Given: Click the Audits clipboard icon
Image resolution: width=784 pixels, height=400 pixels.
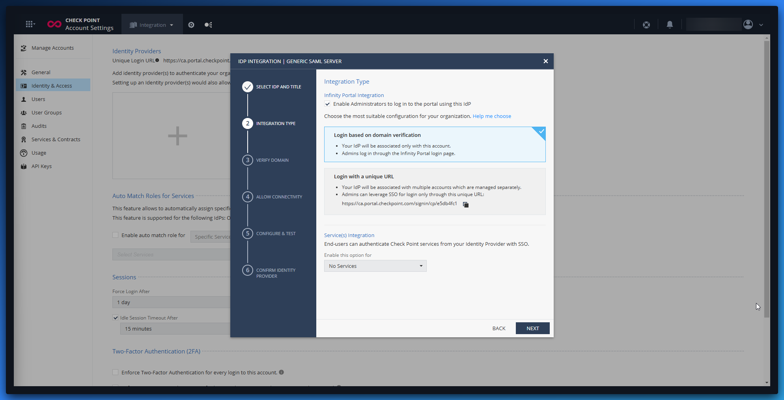Looking at the screenshot, I should [24, 126].
